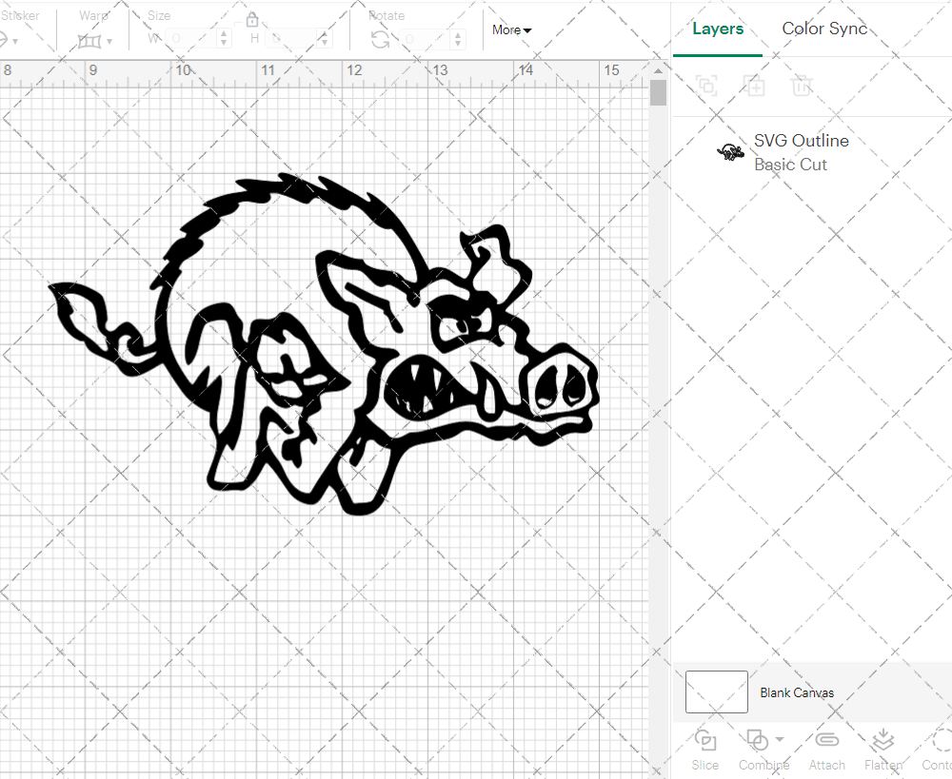Switch to the Color Sync tab
The height and width of the screenshot is (779, 952).
824,29
